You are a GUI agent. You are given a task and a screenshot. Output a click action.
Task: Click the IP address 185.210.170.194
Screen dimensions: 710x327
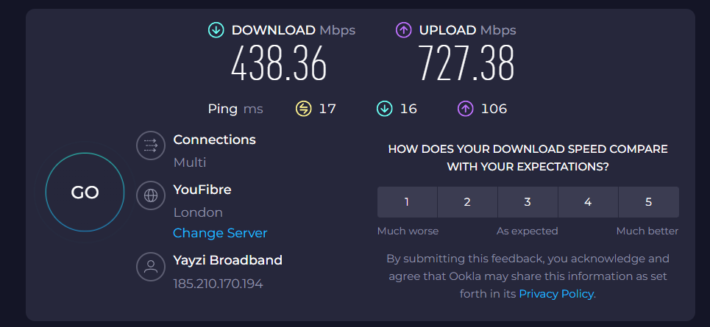coord(219,284)
